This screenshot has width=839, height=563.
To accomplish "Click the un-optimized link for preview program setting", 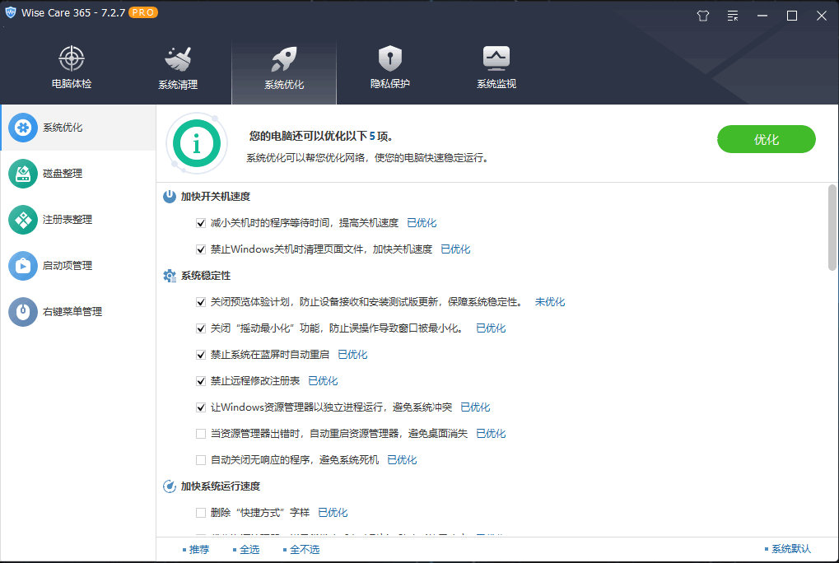I will (x=549, y=301).
